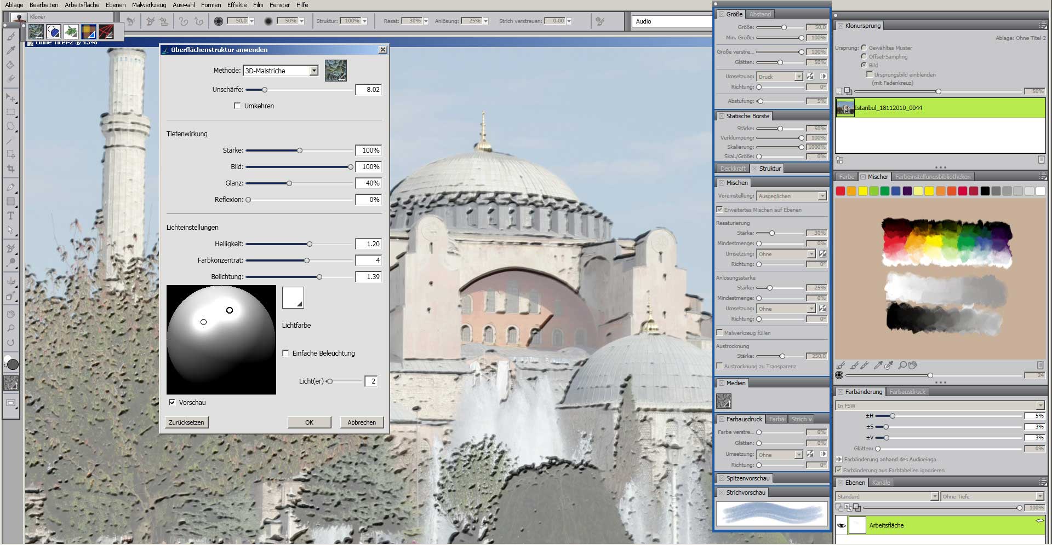Select the Paint Bucket fill tool

pos(10,65)
